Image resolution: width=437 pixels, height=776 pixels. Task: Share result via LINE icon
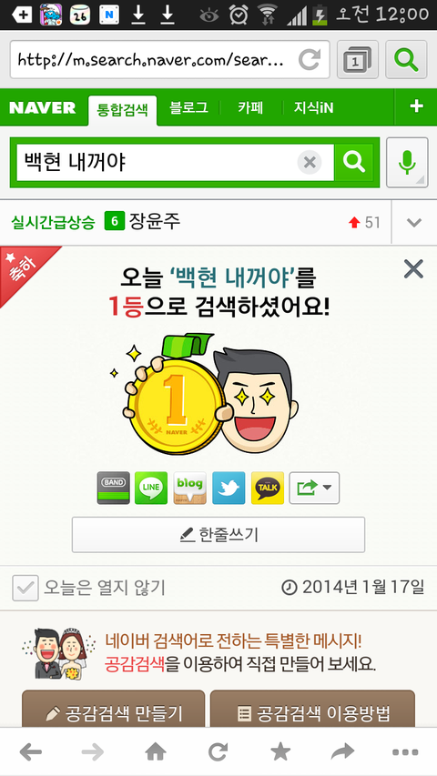[151, 488]
